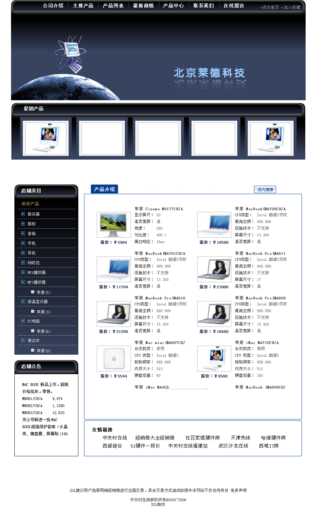This screenshot has height=523, width=315.
Task: Click the arrow icon beside MP4播放器
Action: click(x=23, y=272)
